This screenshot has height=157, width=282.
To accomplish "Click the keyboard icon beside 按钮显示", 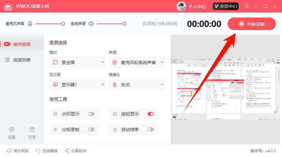I will pyautogui.click(x=115, y=114).
